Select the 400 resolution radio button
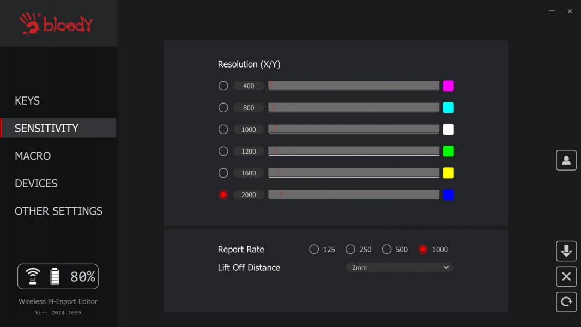This screenshot has height=327, width=581. pyautogui.click(x=223, y=86)
